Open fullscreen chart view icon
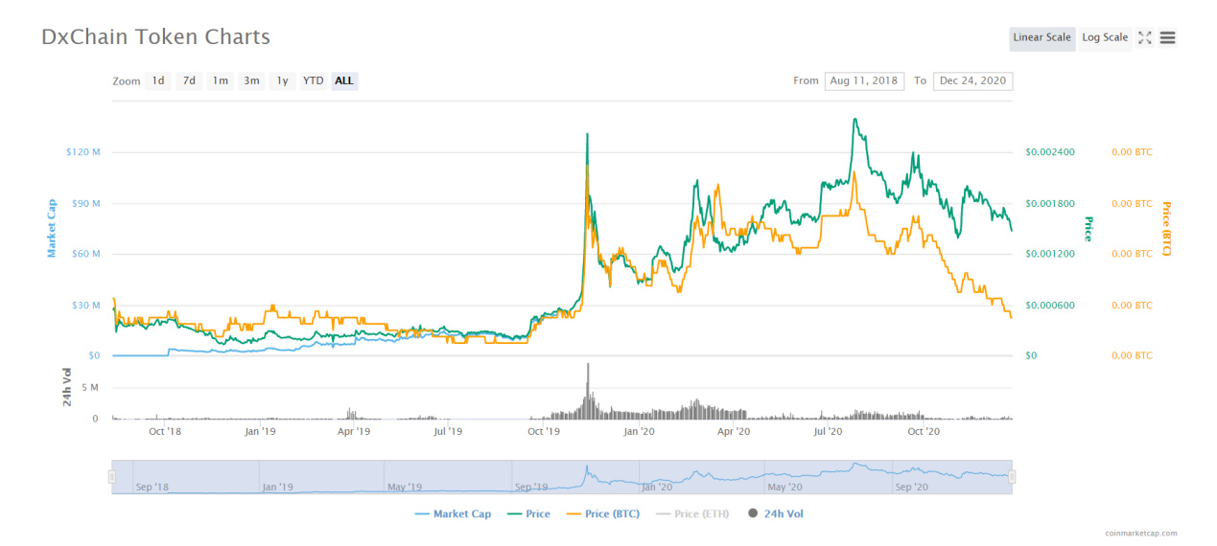 pyautogui.click(x=1144, y=38)
